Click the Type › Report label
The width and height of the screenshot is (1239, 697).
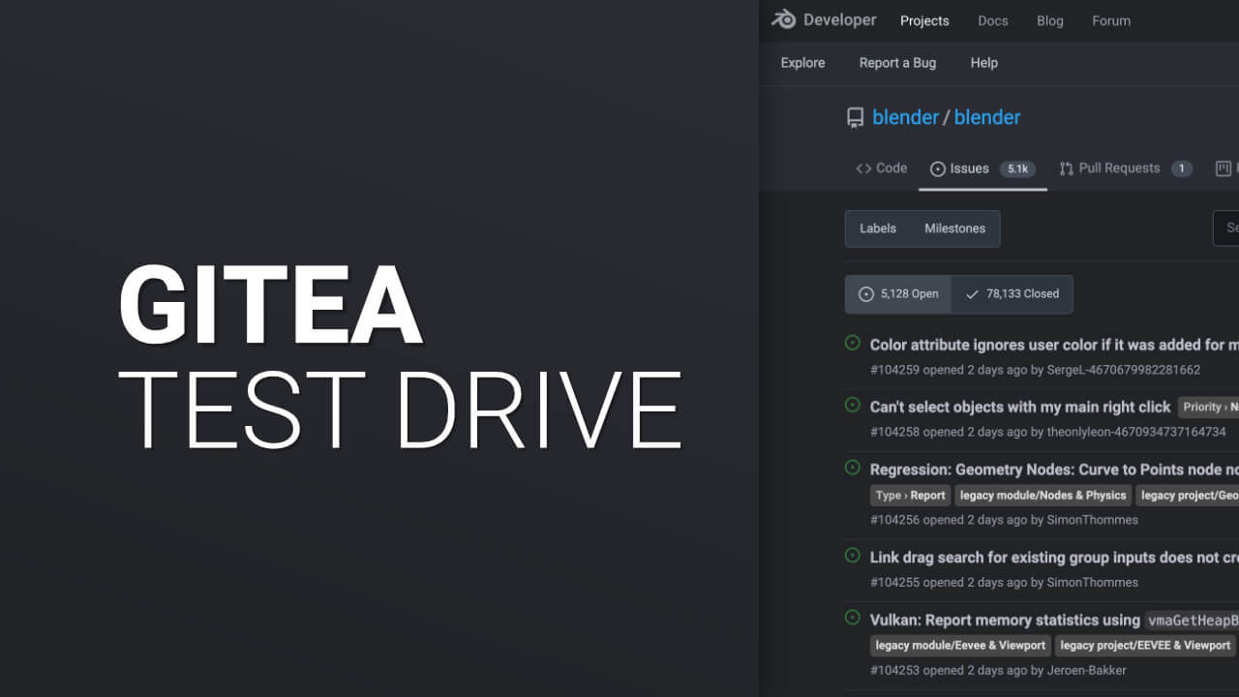(910, 496)
